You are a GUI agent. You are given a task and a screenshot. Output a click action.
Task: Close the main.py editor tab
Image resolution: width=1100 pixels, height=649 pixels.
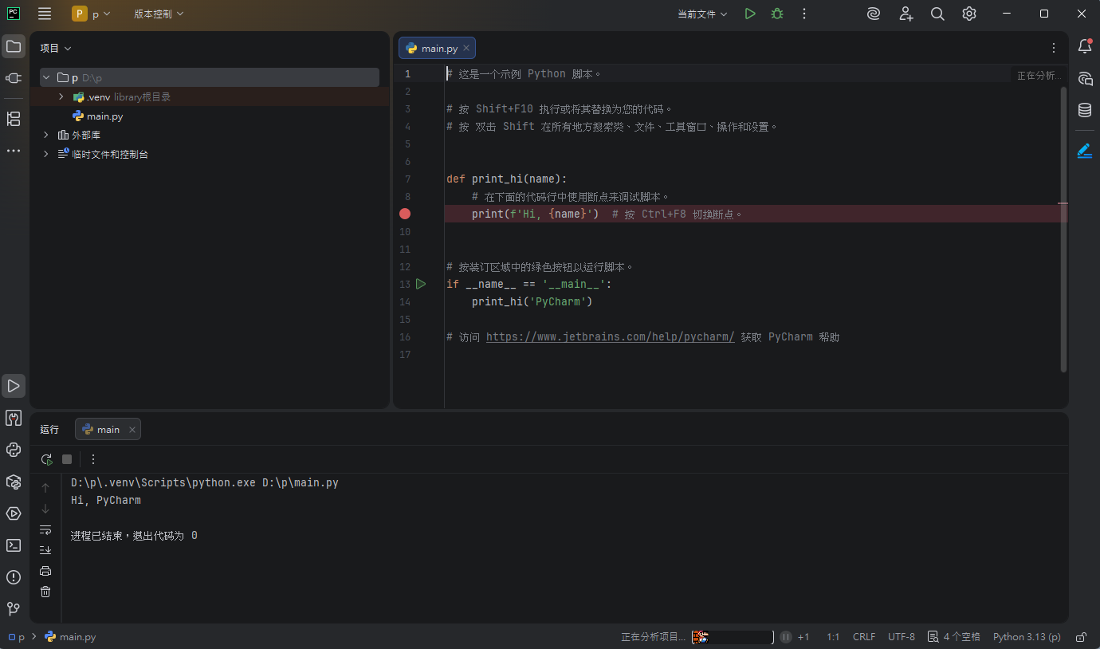point(467,48)
